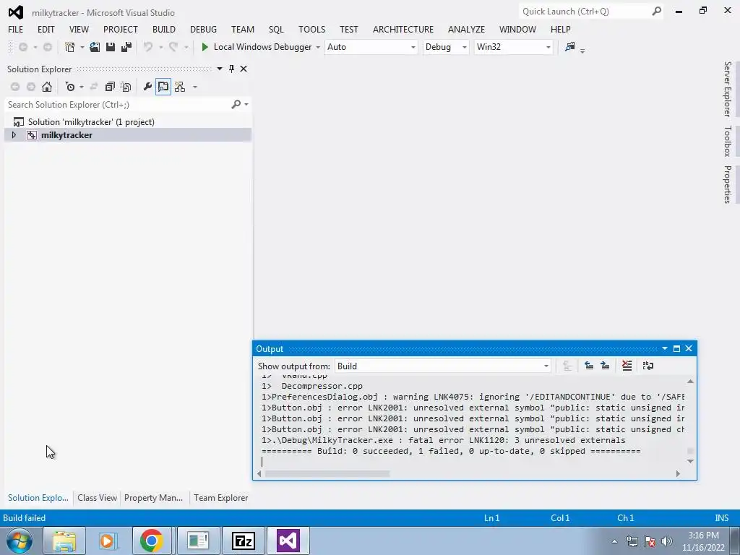Select Solution 'milkytracker' (1 project) row
The height and width of the screenshot is (555, 740).
[91, 121]
